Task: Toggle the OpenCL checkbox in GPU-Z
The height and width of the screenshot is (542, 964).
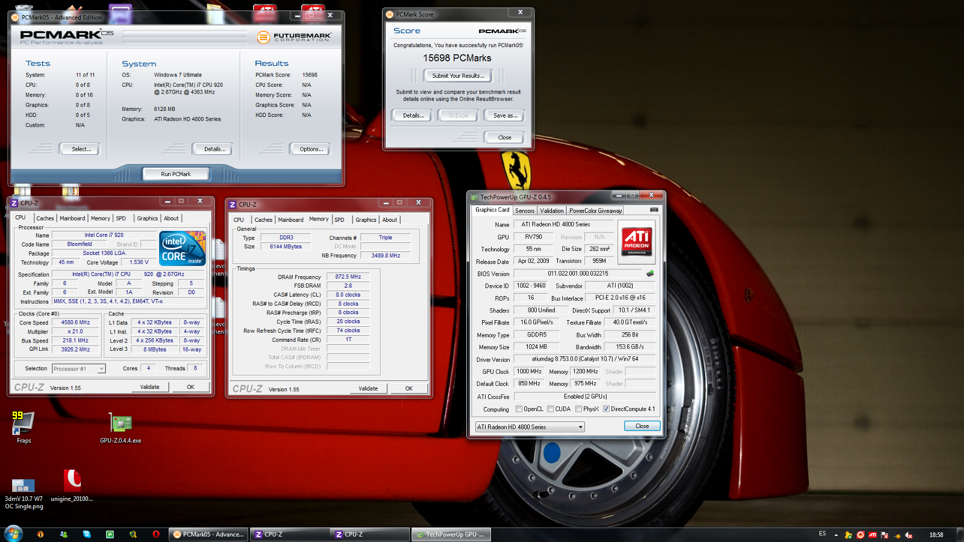Action: click(x=519, y=409)
